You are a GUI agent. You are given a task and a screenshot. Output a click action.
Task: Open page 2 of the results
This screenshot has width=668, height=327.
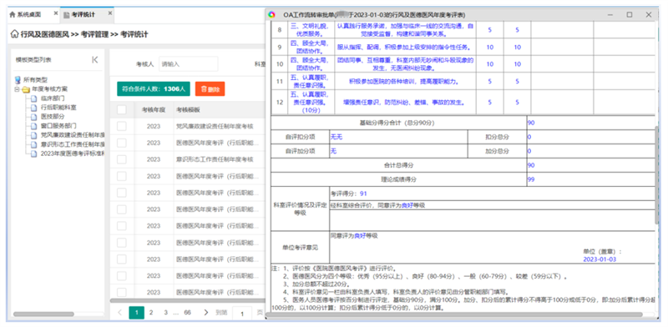(x=151, y=313)
